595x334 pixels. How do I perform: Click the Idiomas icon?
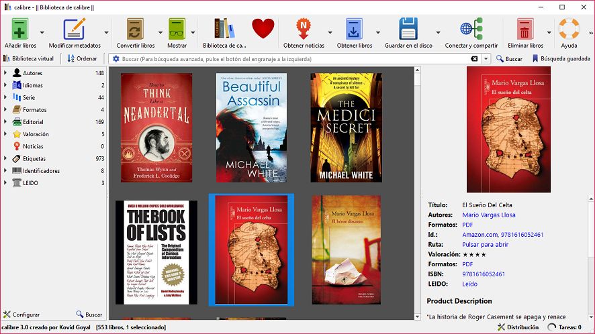coord(17,85)
